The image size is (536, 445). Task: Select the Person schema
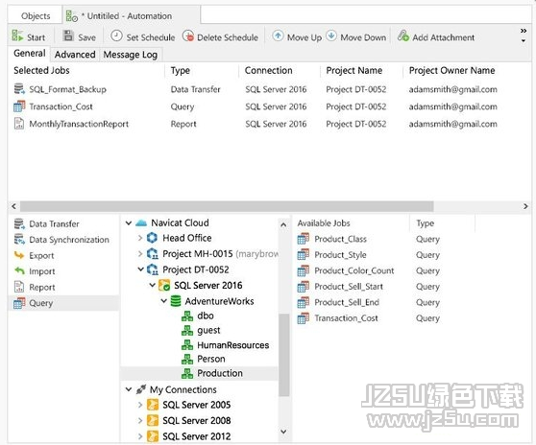pyautogui.click(x=211, y=359)
